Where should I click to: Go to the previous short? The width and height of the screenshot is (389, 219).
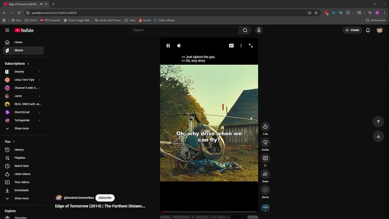(378, 122)
